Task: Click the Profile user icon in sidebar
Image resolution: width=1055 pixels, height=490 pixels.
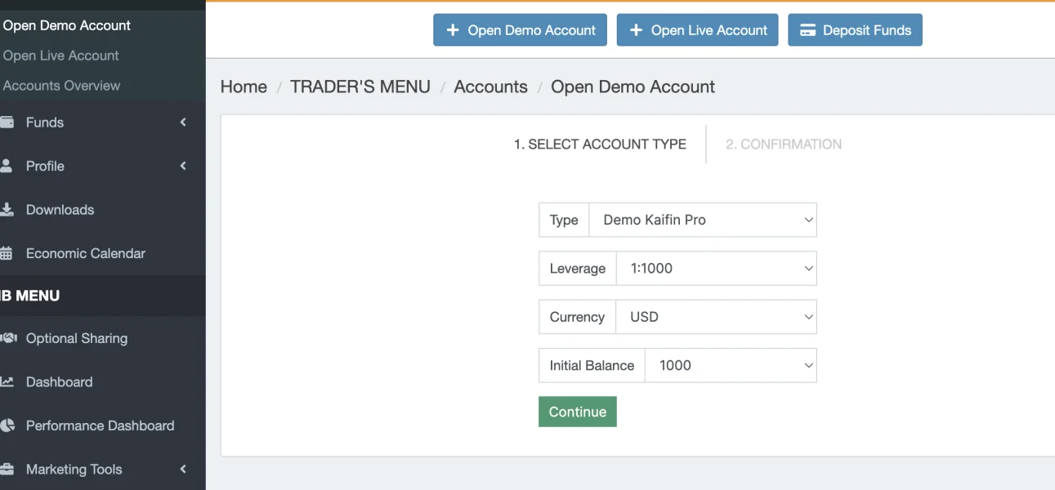Action: click(7, 166)
